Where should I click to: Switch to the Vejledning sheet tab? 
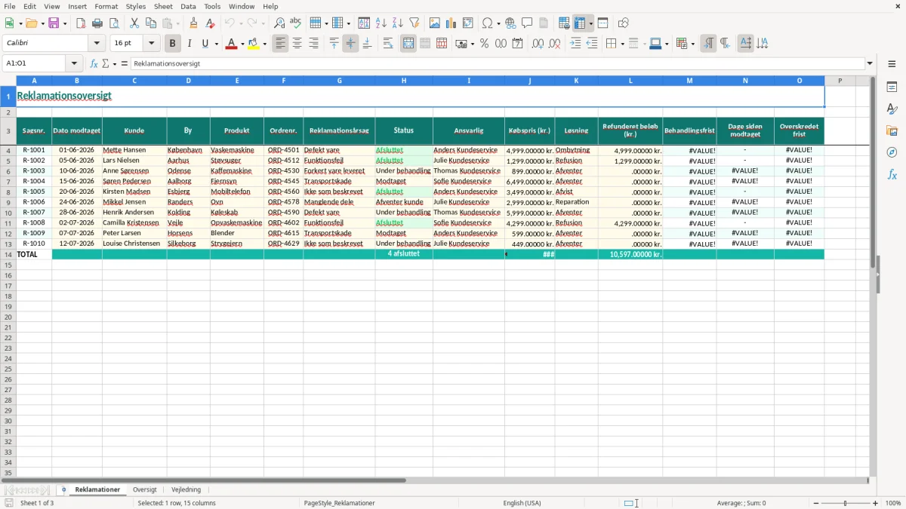point(186,490)
